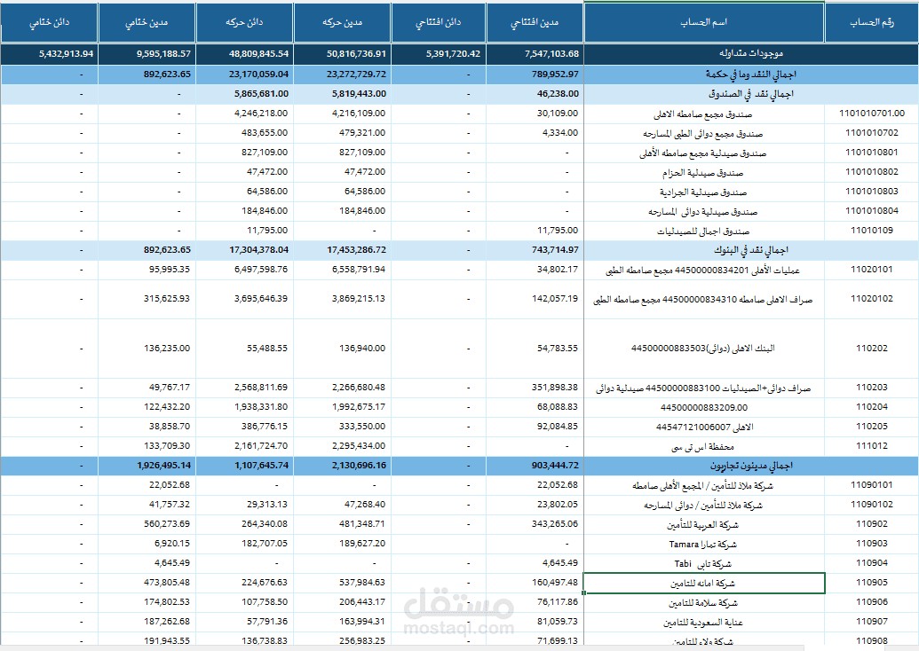The width and height of the screenshot is (919, 651).
Task: Select total cell 7,547,103.68
Action: (x=551, y=54)
